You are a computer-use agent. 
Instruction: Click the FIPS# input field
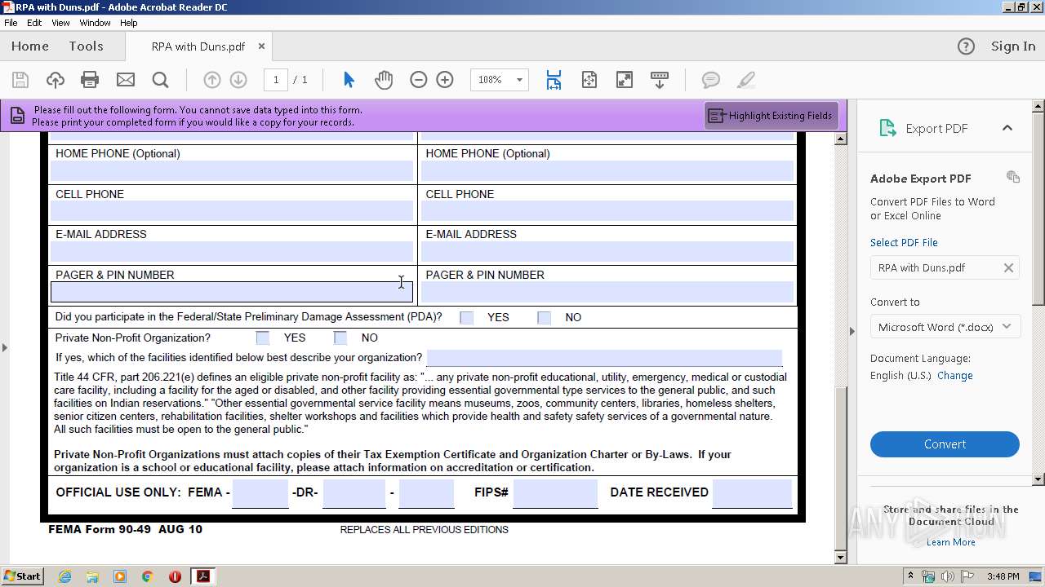(x=556, y=493)
